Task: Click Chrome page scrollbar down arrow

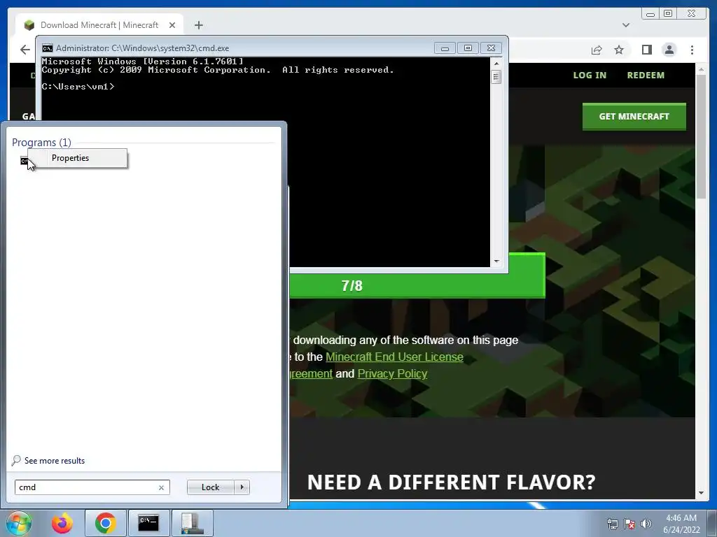Action: click(701, 493)
